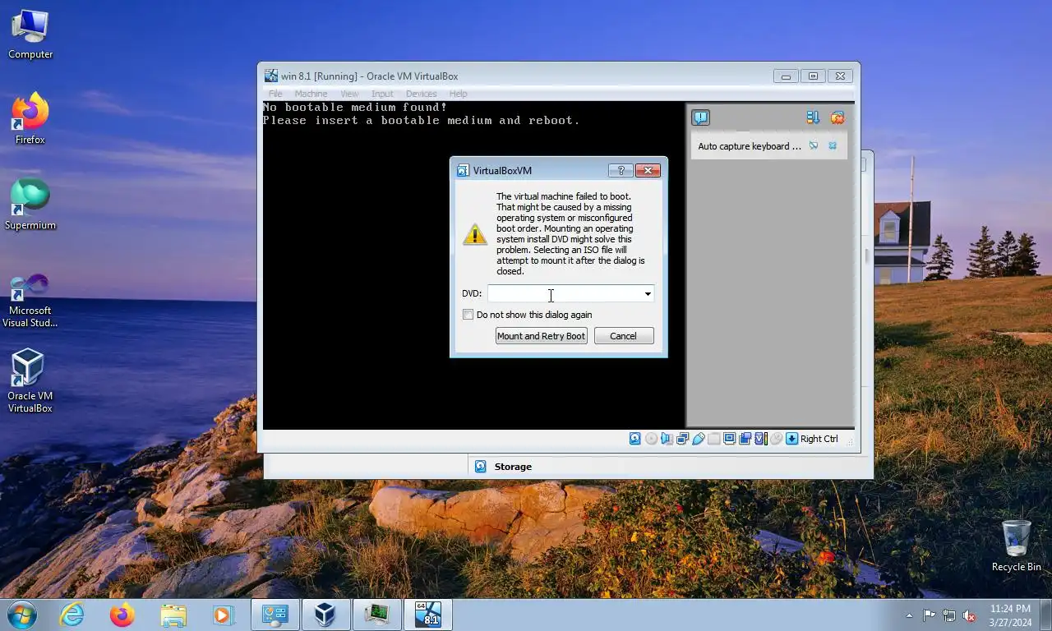This screenshot has width=1052, height=631.
Task: Select the Supermium desktop shortcut
Action: click(x=30, y=205)
